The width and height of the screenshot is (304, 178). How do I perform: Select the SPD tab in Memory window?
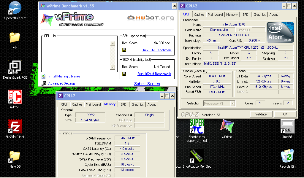click(123, 104)
